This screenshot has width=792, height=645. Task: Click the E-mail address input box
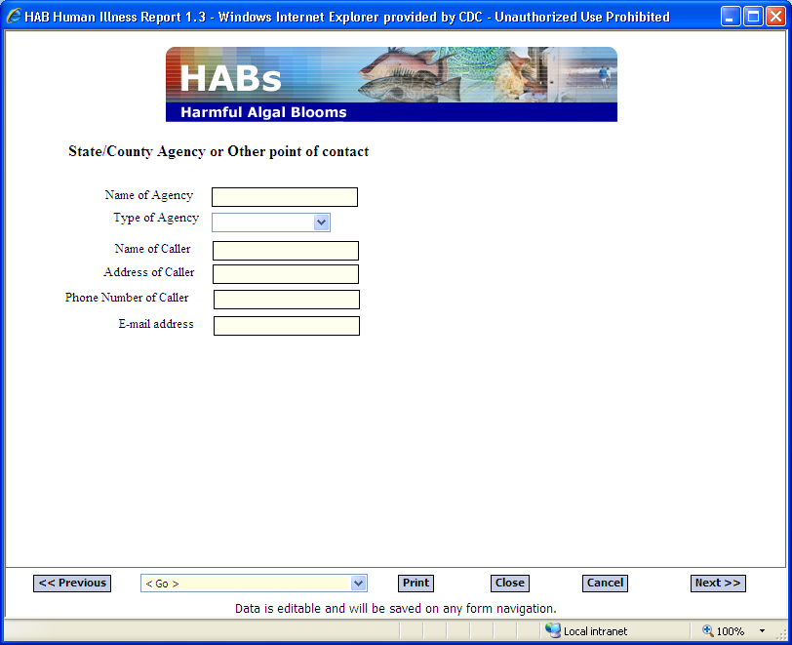tap(287, 326)
